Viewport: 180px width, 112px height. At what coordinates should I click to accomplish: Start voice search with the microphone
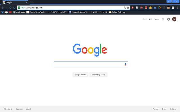tap(125, 64)
